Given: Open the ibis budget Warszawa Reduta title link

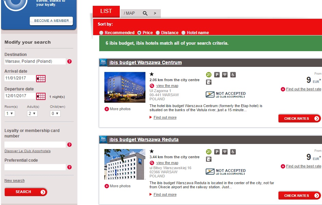Looking at the screenshot, I should point(144,140).
